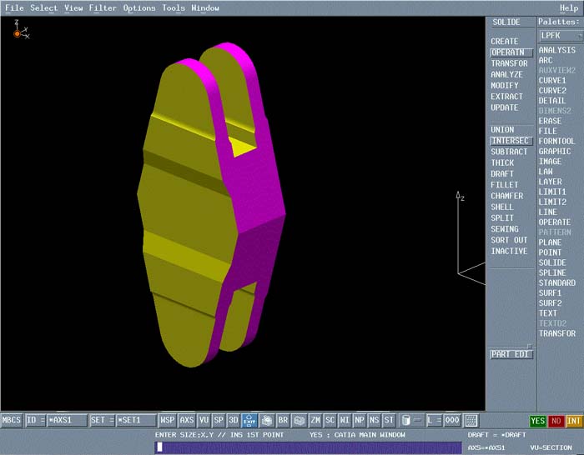Select the FILLET solid operation
Viewport: 584px width, 455px height.
[x=504, y=185]
